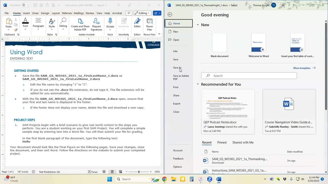Image resolution: width=328 pixels, height=184 pixels.
Task: Switch to the Shared with Me tab
Action: tap(243, 143)
